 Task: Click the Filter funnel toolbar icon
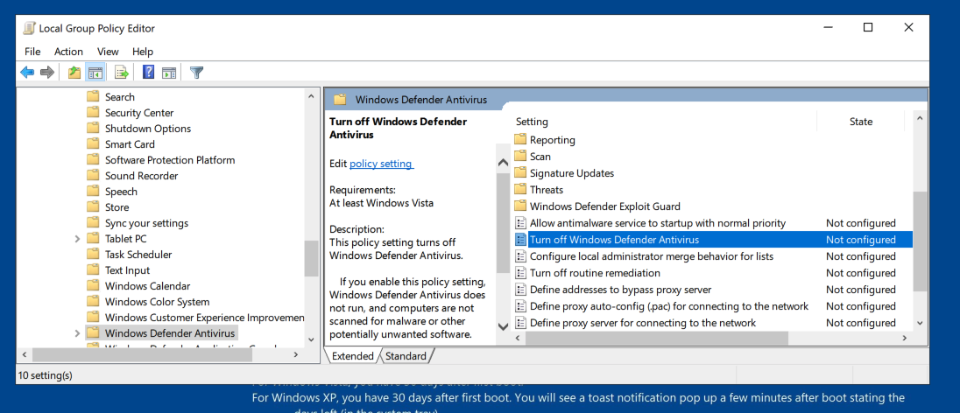coord(197,73)
